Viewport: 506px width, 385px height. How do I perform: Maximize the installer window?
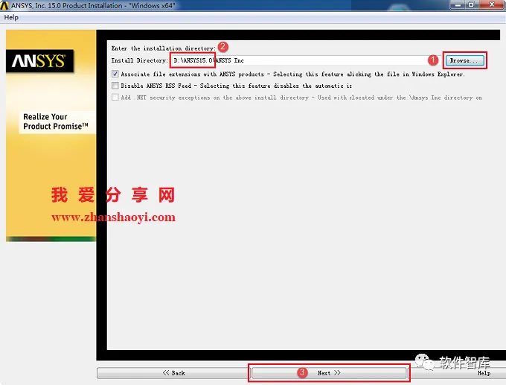pos(472,4)
